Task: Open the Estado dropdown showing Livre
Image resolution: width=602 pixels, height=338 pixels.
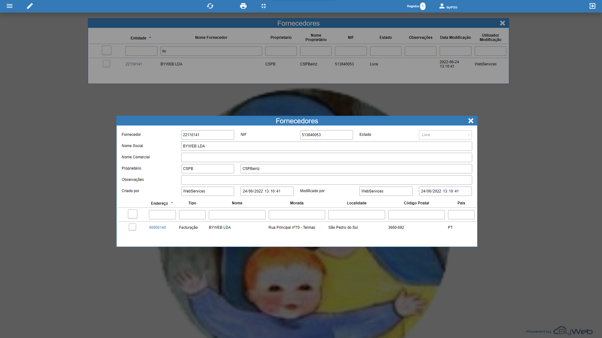Action: pos(445,135)
